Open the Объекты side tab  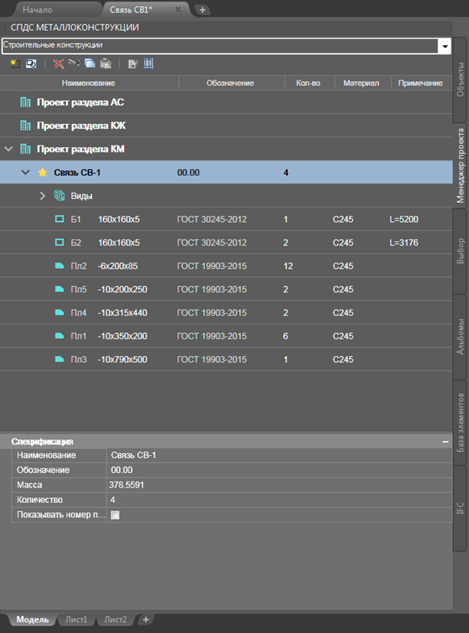tap(460, 80)
